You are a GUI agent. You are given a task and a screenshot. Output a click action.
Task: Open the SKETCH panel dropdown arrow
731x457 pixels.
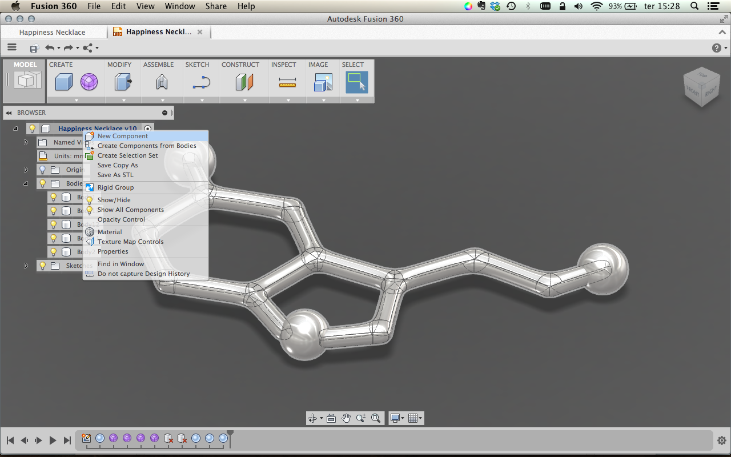(202, 101)
